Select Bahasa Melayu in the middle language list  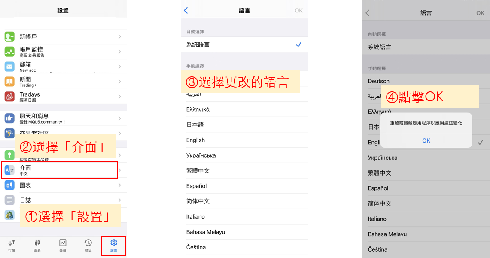tap(244, 232)
